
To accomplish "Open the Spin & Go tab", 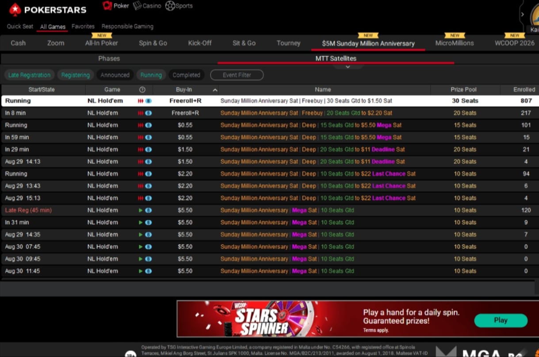I will coord(153,43).
